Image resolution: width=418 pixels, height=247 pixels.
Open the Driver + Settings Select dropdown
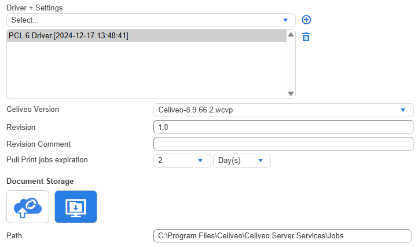click(151, 20)
